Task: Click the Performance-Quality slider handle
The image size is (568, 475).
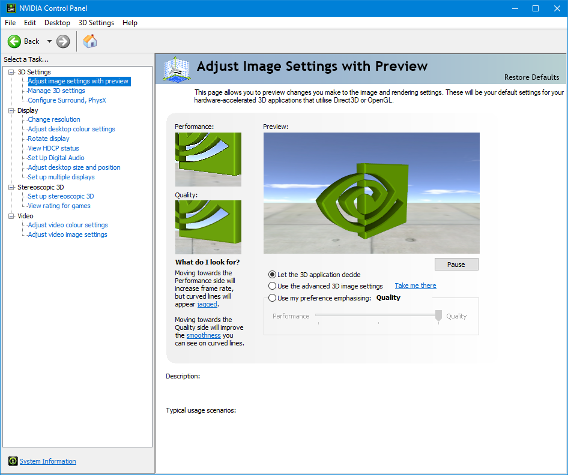Action: (438, 315)
